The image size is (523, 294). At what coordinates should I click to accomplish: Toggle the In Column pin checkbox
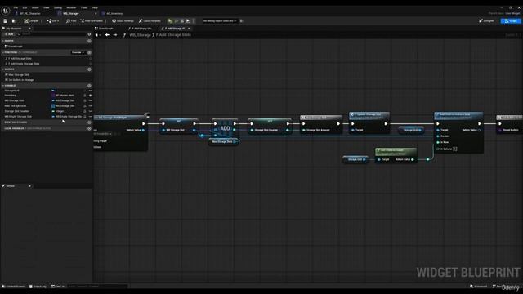point(455,149)
